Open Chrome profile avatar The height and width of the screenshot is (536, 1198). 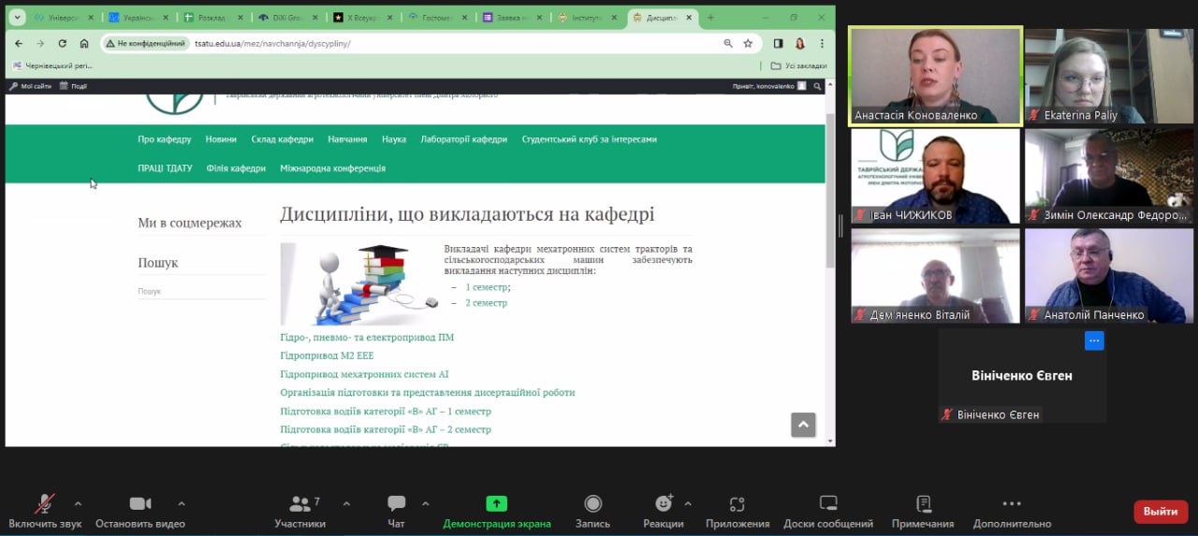pos(800,43)
